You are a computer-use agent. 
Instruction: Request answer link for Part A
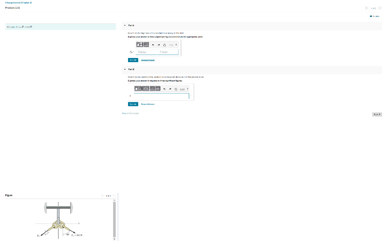[148, 60]
